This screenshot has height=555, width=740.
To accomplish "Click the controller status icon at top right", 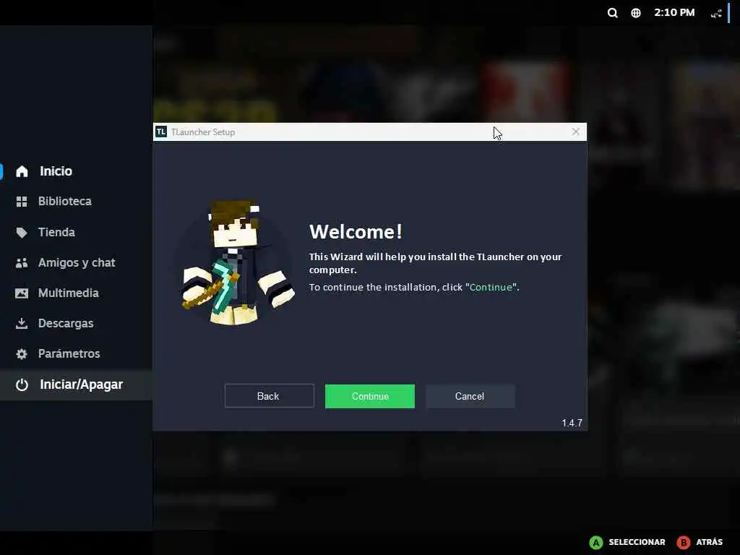I will 716,13.
